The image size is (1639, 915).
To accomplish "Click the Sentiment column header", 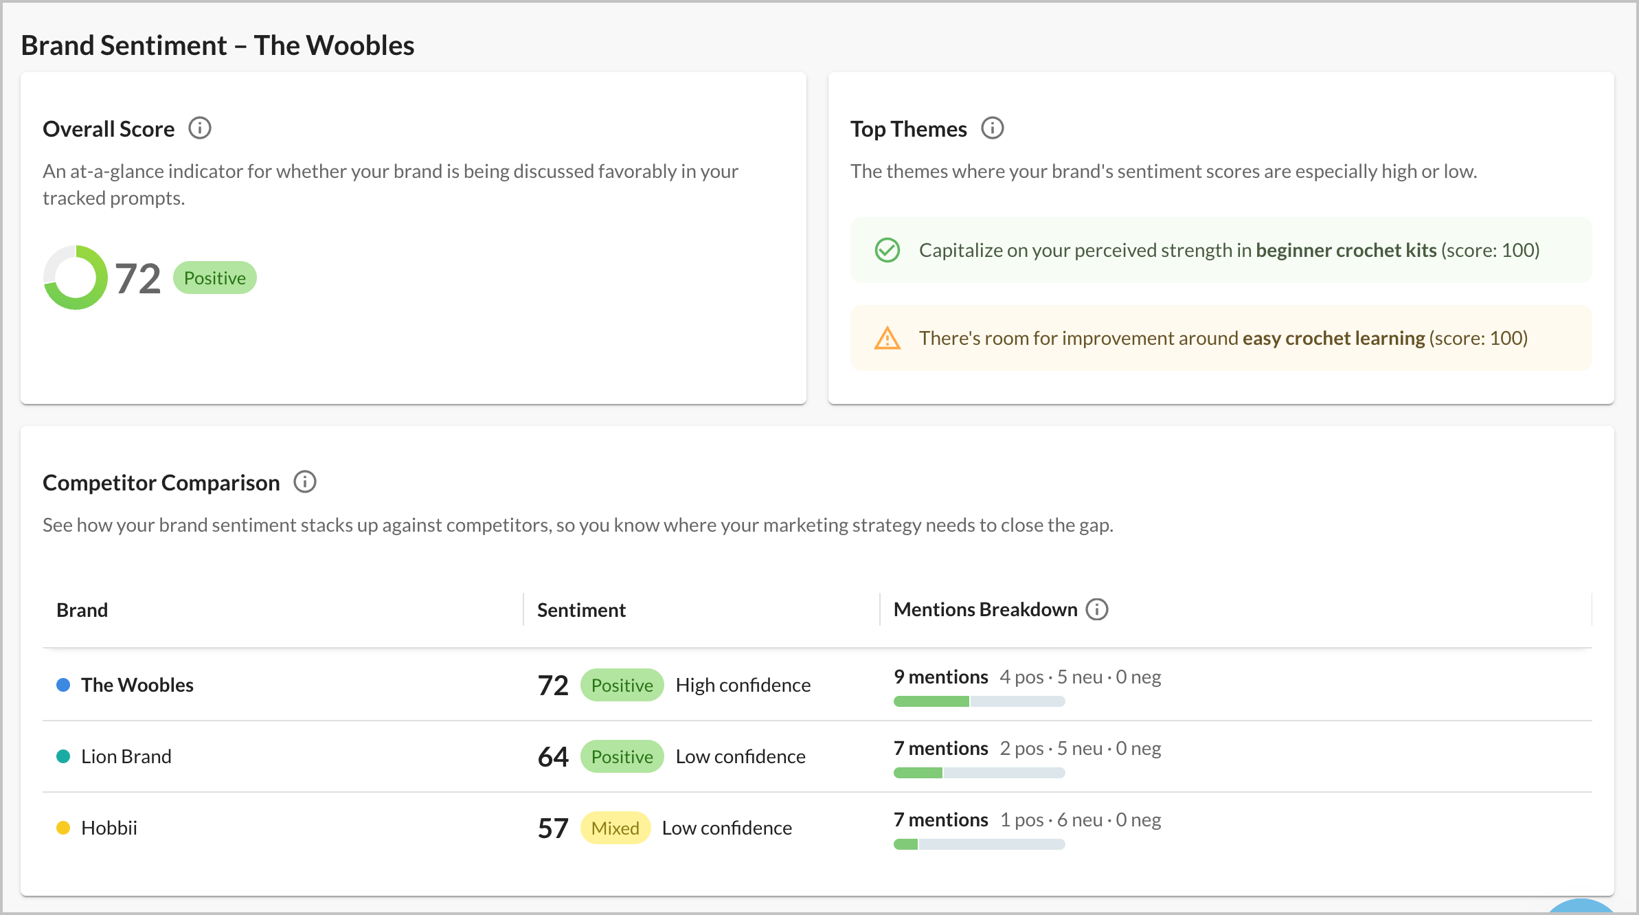I will [581, 610].
